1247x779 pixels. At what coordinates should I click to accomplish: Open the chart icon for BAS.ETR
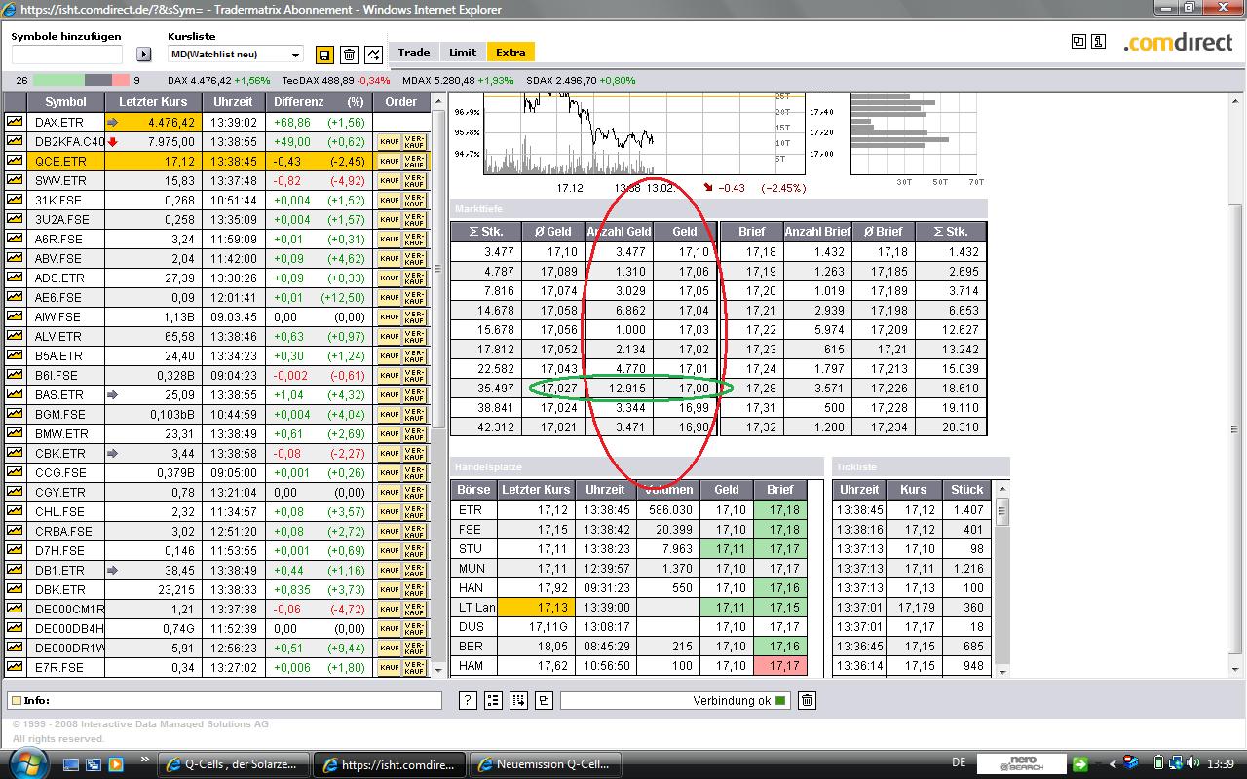click(x=15, y=394)
